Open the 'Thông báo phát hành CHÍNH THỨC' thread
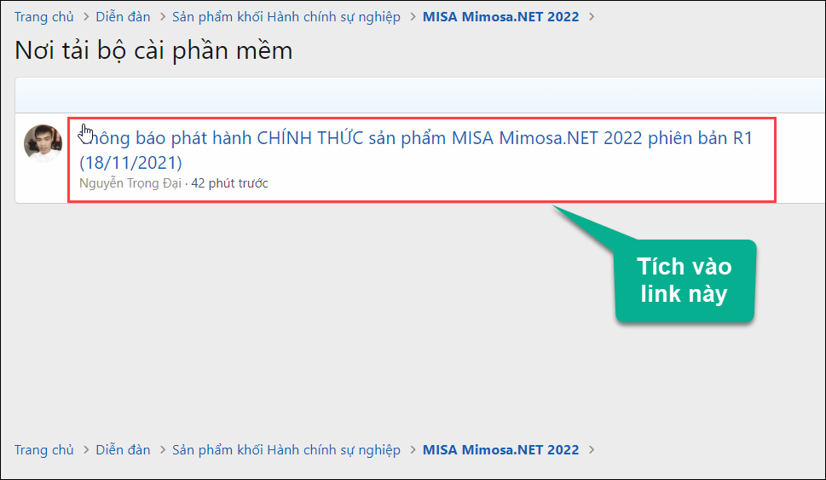 coord(416,150)
